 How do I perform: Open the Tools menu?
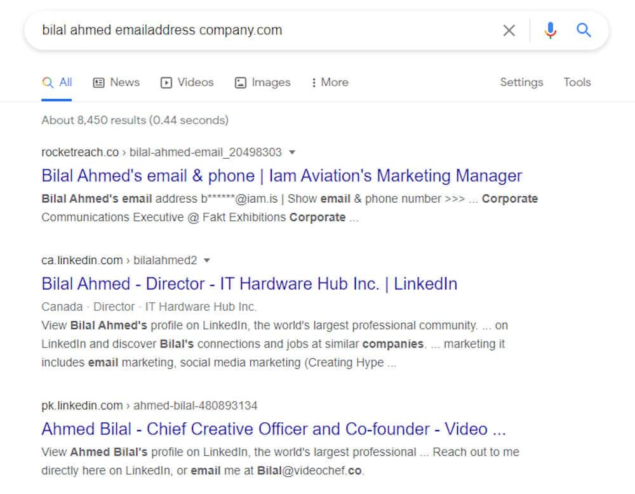(x=577, y=82)
